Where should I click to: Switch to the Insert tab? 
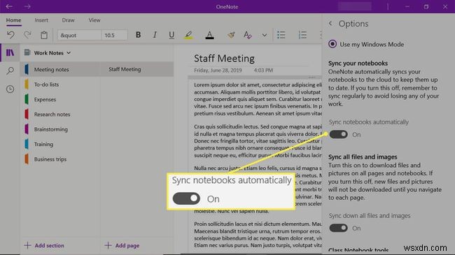tap(41, 20)
